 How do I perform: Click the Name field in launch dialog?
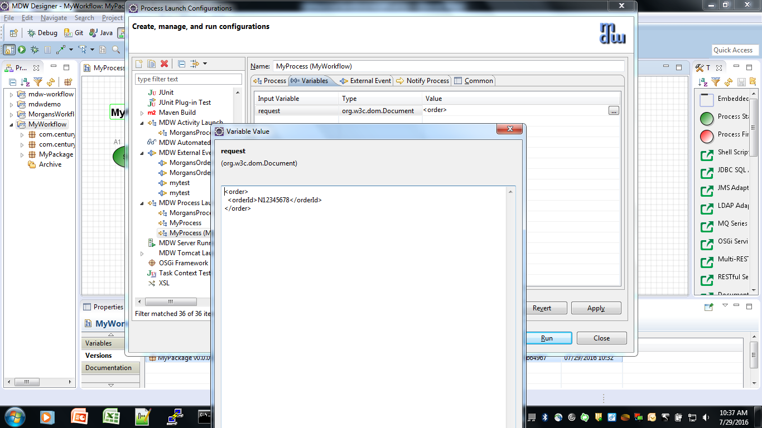pyautogui.click(x=449, y=66)
